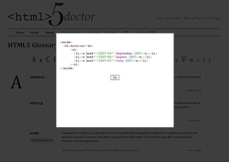Click the html5 doctor site logo
Screen dimensions: 229x162
pos(52,15)
